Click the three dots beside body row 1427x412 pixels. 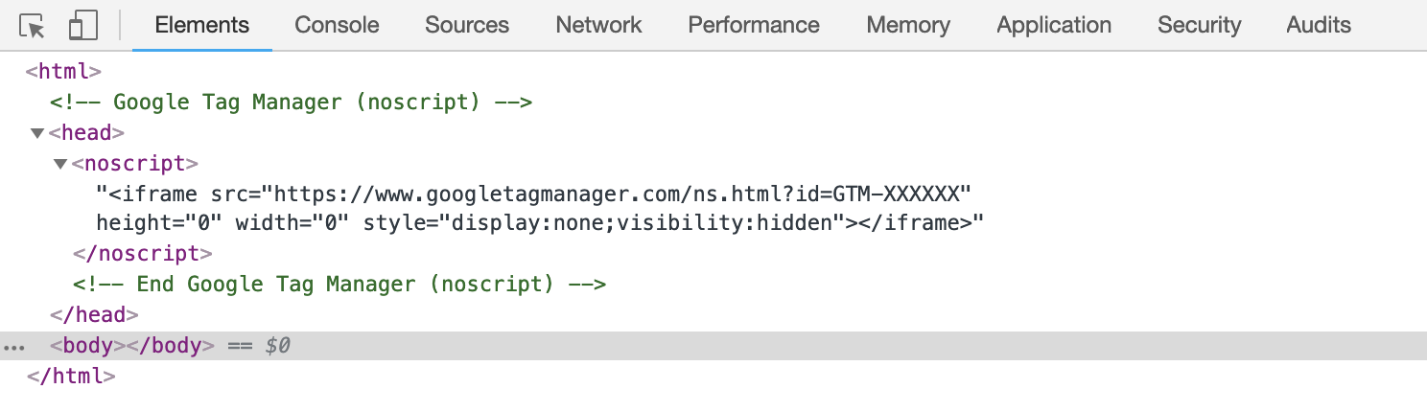click(13, 347)
